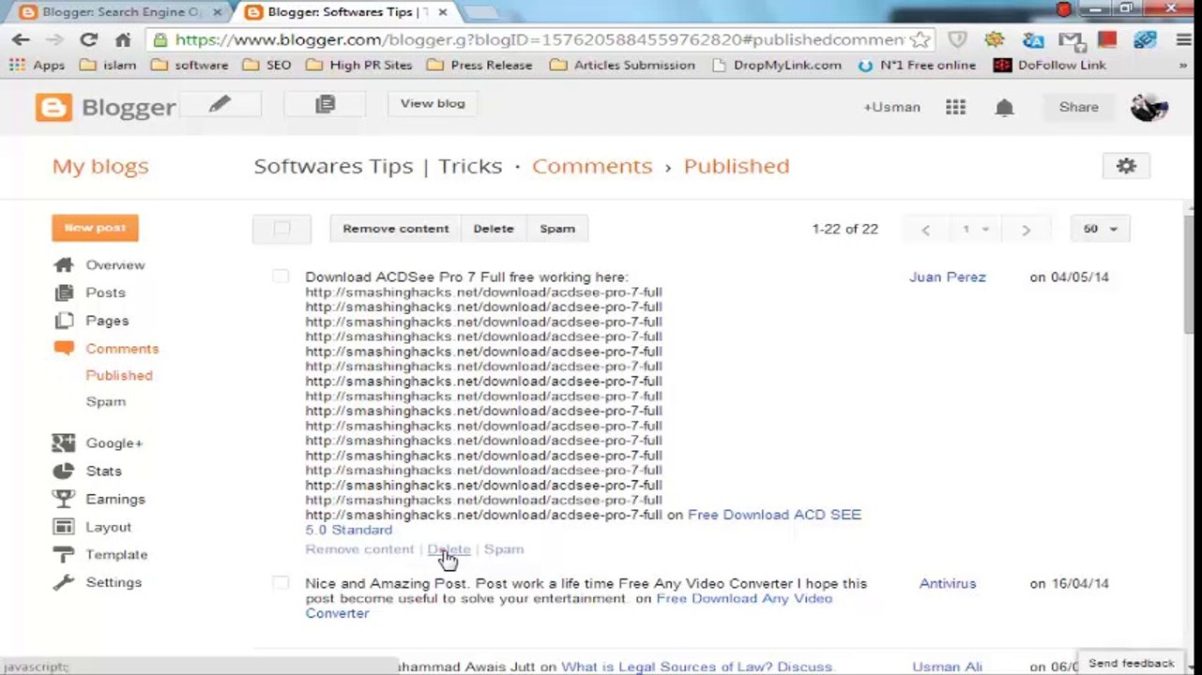Bookmark this page with star icon

pyautogui.click(x=921, y=39)
